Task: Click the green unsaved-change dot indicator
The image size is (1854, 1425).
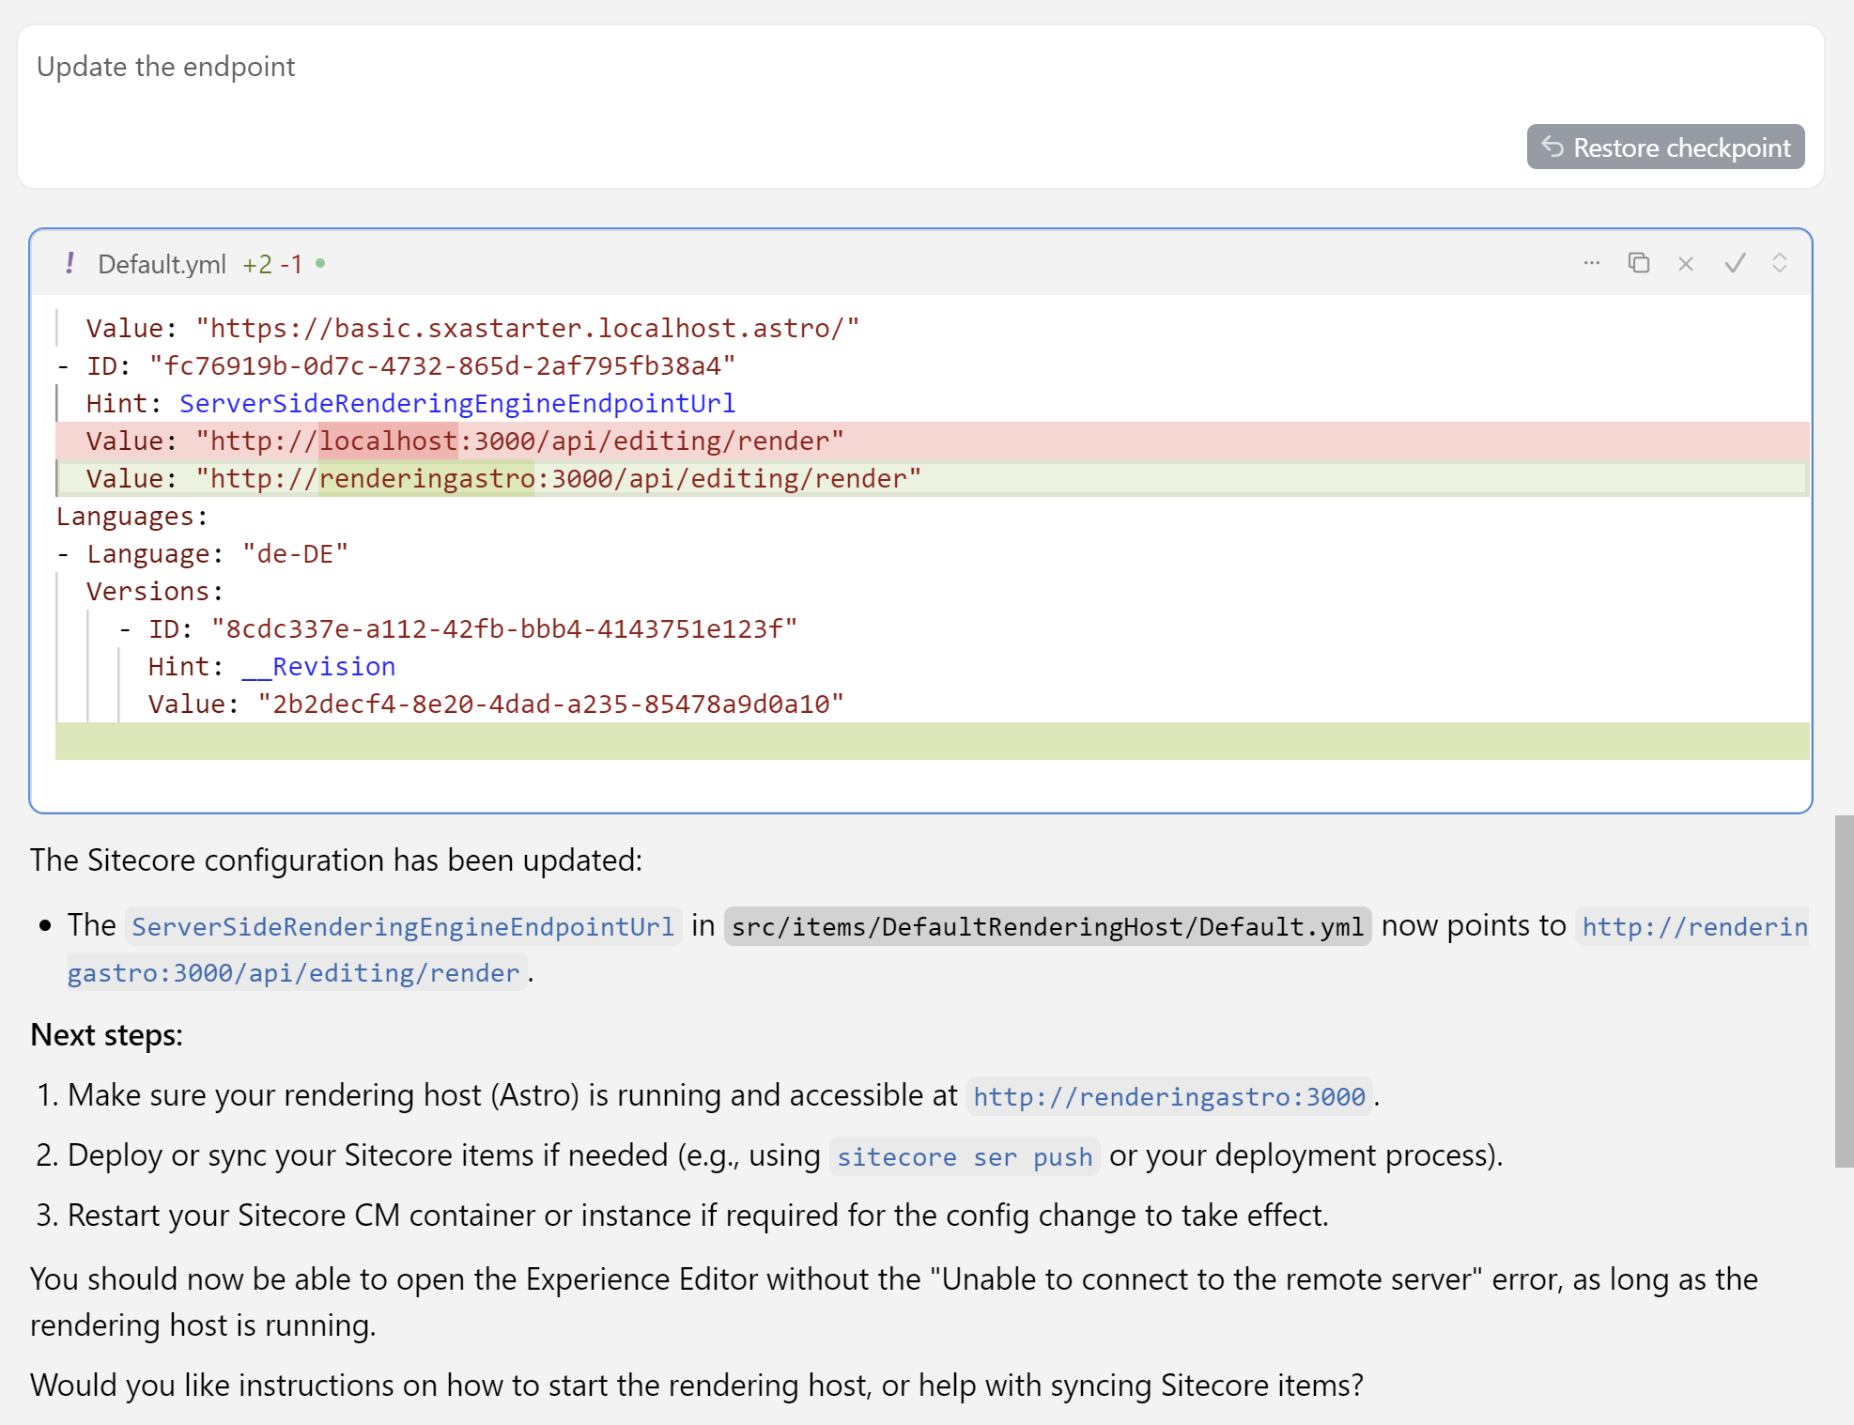Action: [x=320, y=264]
